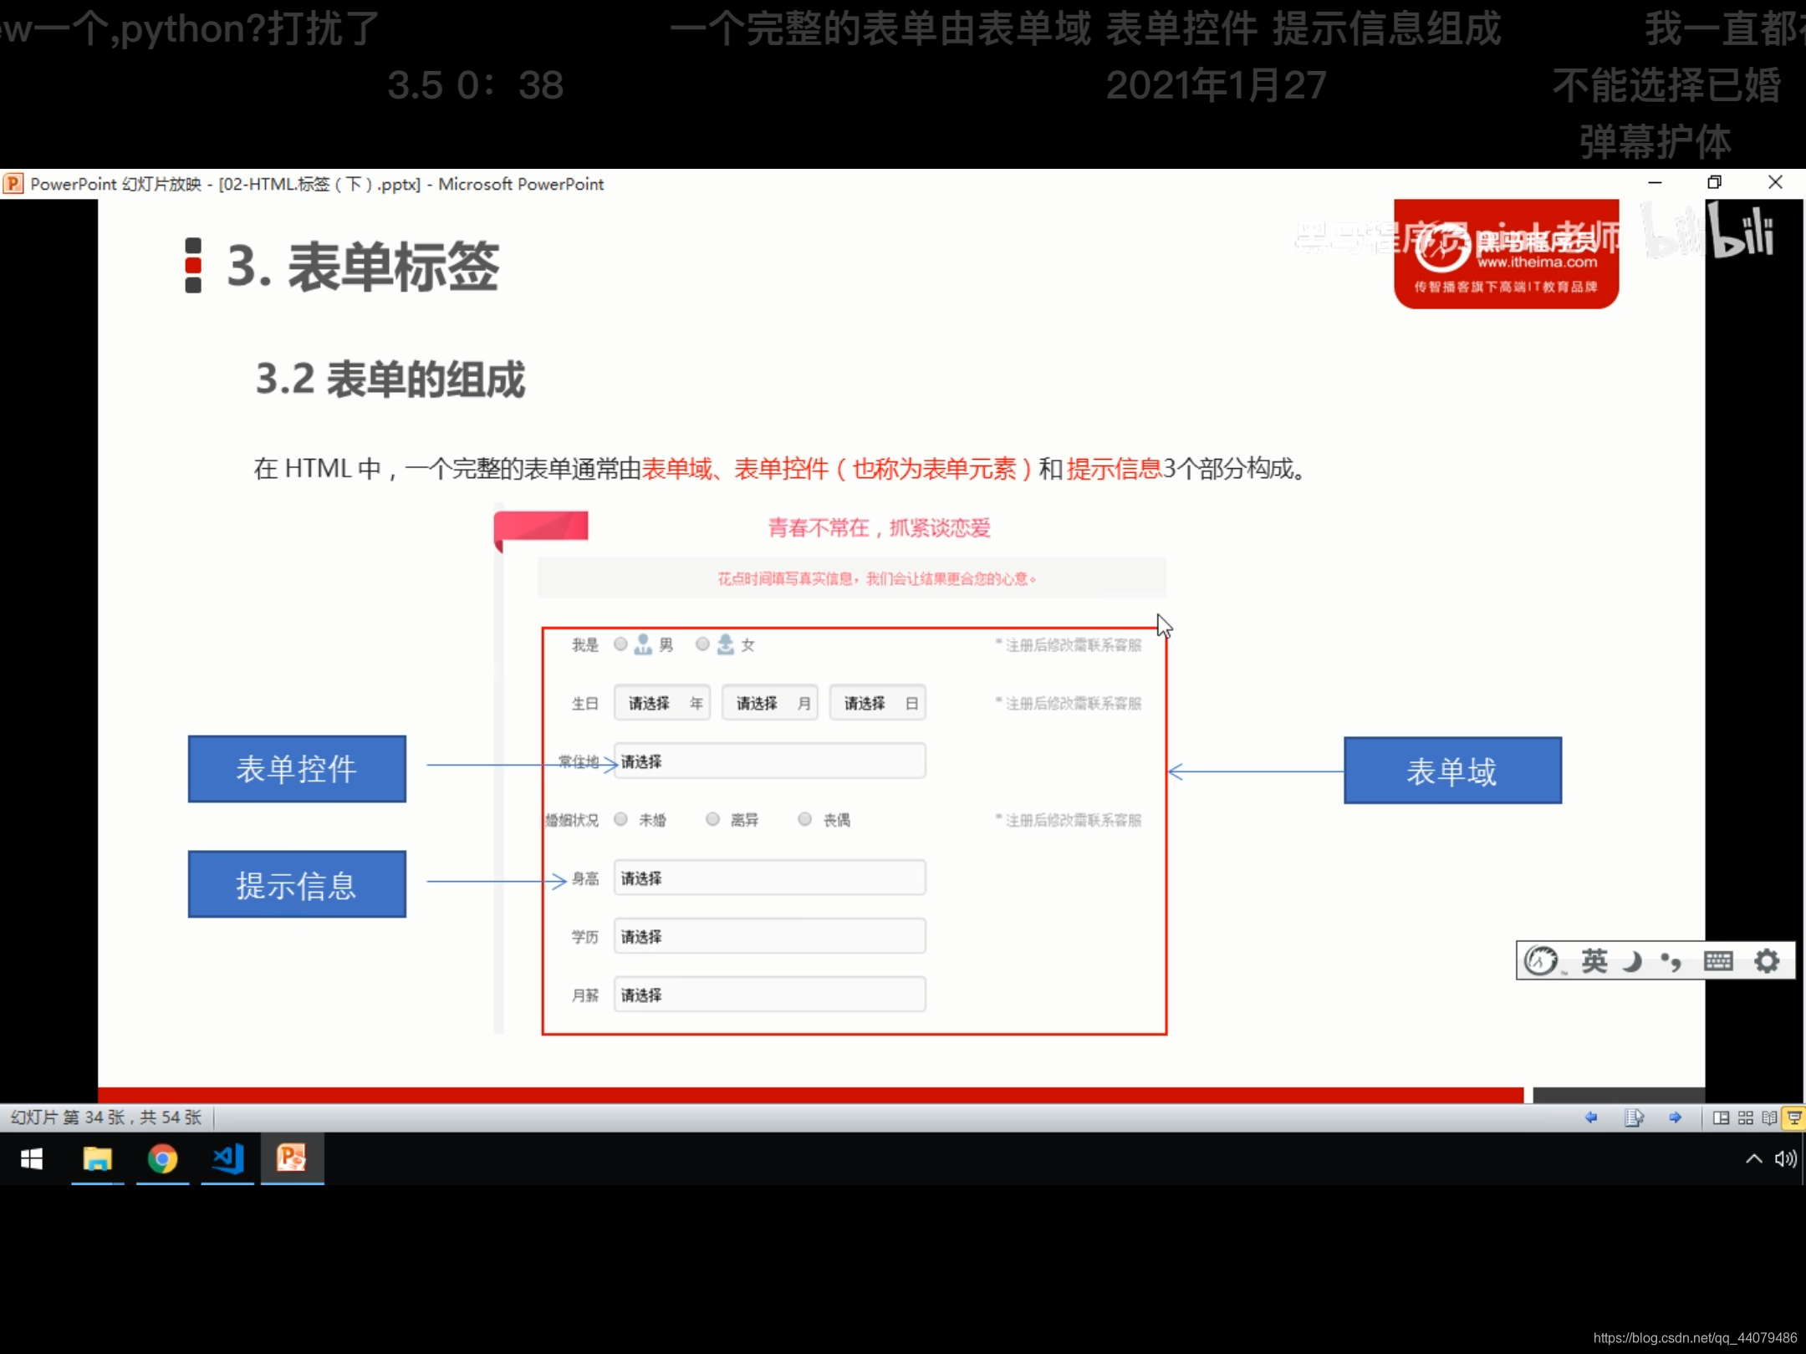The image size is (1806, 1354).
Task: Expand the 身高 select box
Action: 769,878
